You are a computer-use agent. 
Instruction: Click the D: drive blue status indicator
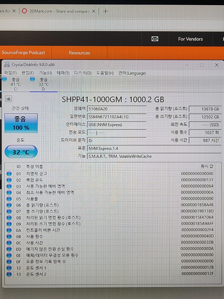(x=32, y=79)
